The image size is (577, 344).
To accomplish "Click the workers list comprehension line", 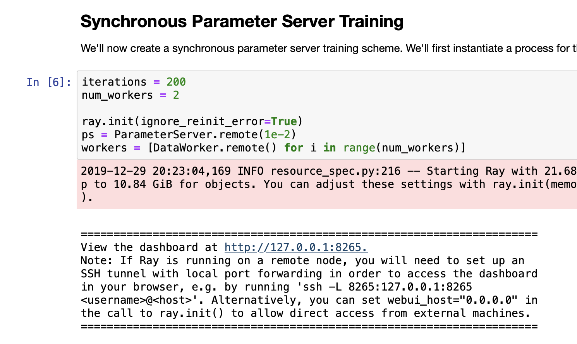I will (x=273, y=148).
